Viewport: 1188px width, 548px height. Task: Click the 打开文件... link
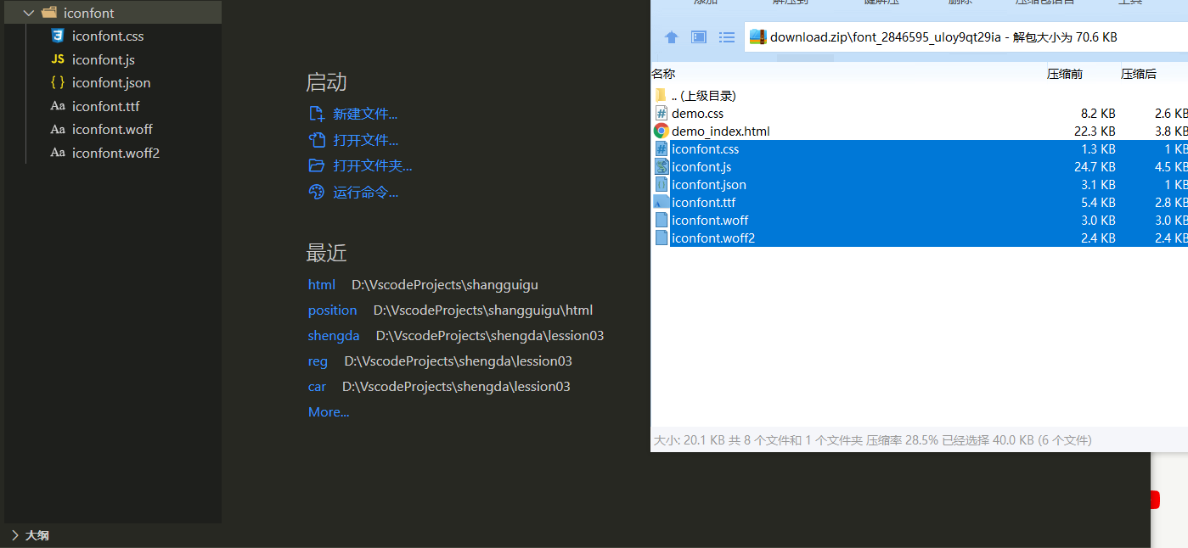click(365, 141)
